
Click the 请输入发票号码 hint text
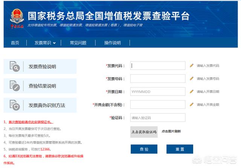(208, 79)
